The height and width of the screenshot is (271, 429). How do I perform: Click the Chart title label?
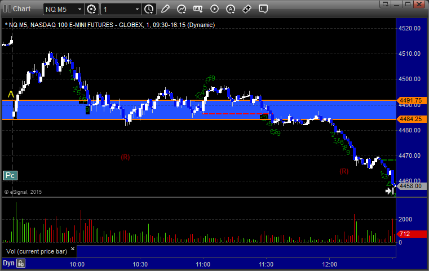click(x=21, y=9)
